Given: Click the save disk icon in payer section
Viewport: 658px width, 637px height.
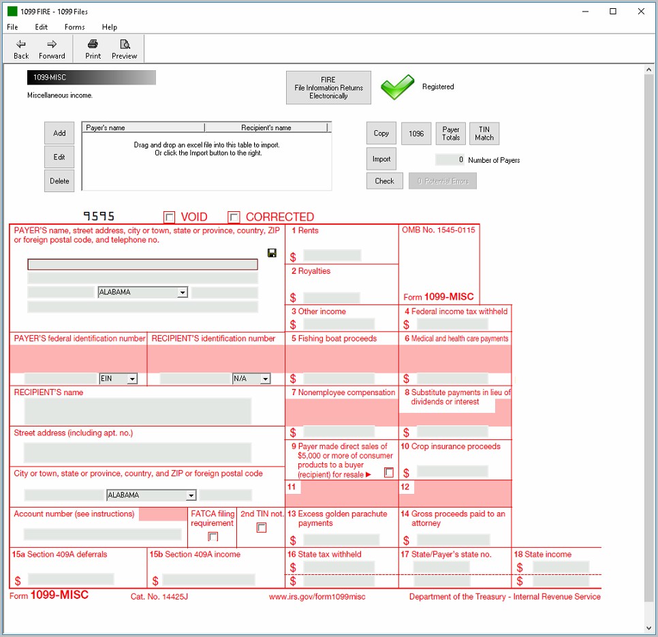Looking at the screenshot, I should pyautogui.click(x=272, y=253).
